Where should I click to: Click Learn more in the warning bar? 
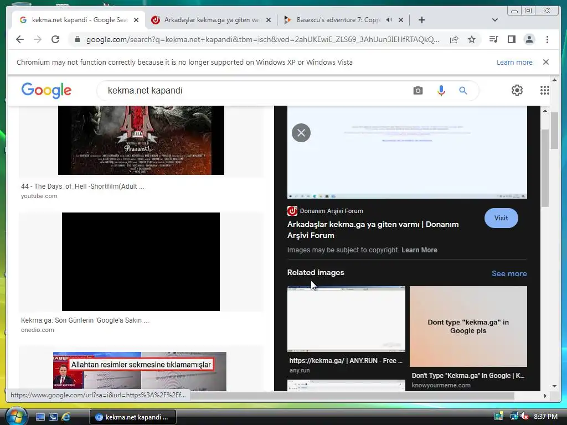point(514,62)
